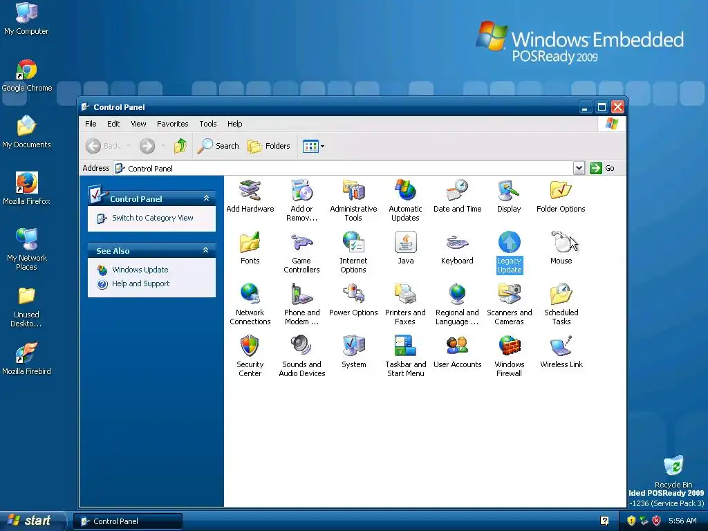Image resolution: width=708 pixels, height=531 pixels.
Task: Collapse the See Also sidebar section
Action: pos(206,250)
